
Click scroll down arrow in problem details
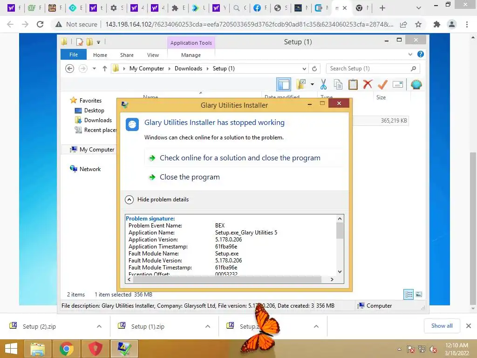(340, 272)
